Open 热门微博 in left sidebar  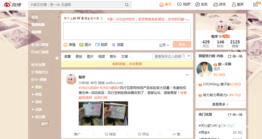click(x=40, y=45)
